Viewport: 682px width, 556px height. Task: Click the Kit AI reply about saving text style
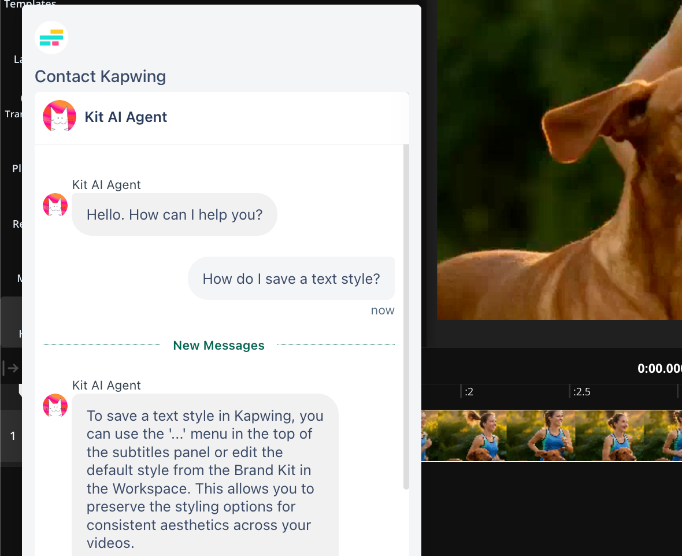(205, 479)
